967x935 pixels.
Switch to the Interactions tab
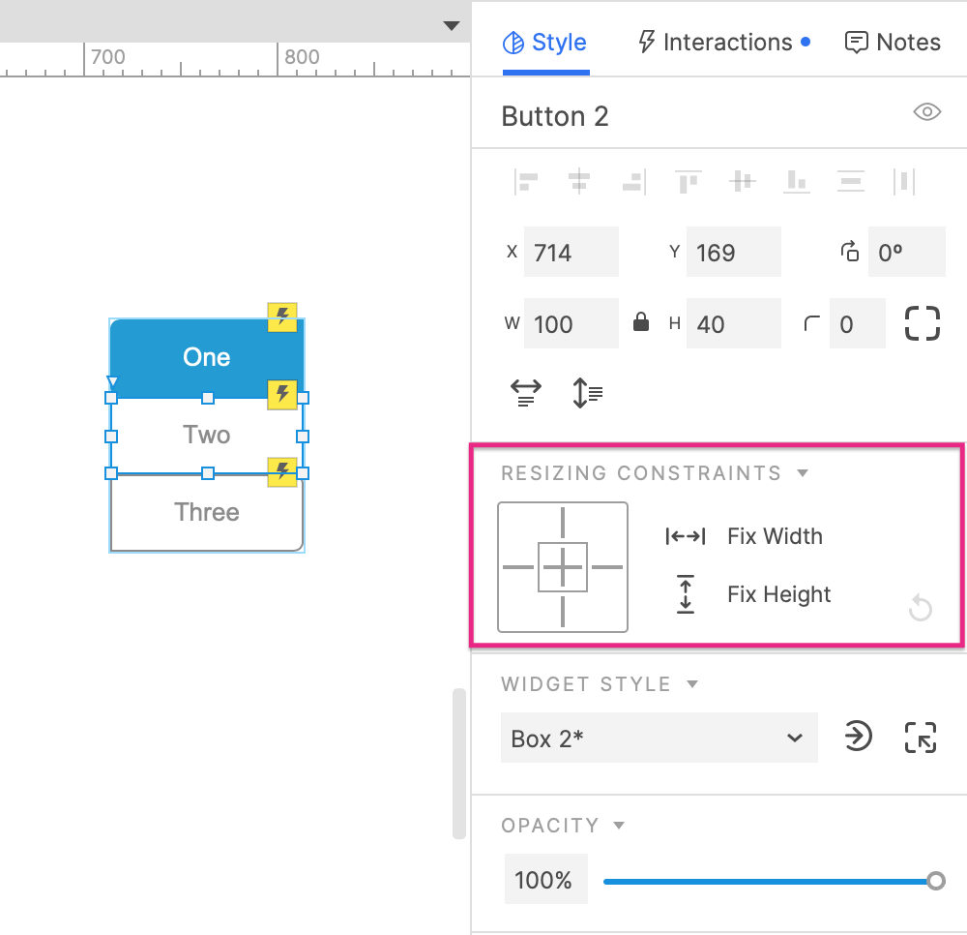pyautogui.click(x=722, y=42)
